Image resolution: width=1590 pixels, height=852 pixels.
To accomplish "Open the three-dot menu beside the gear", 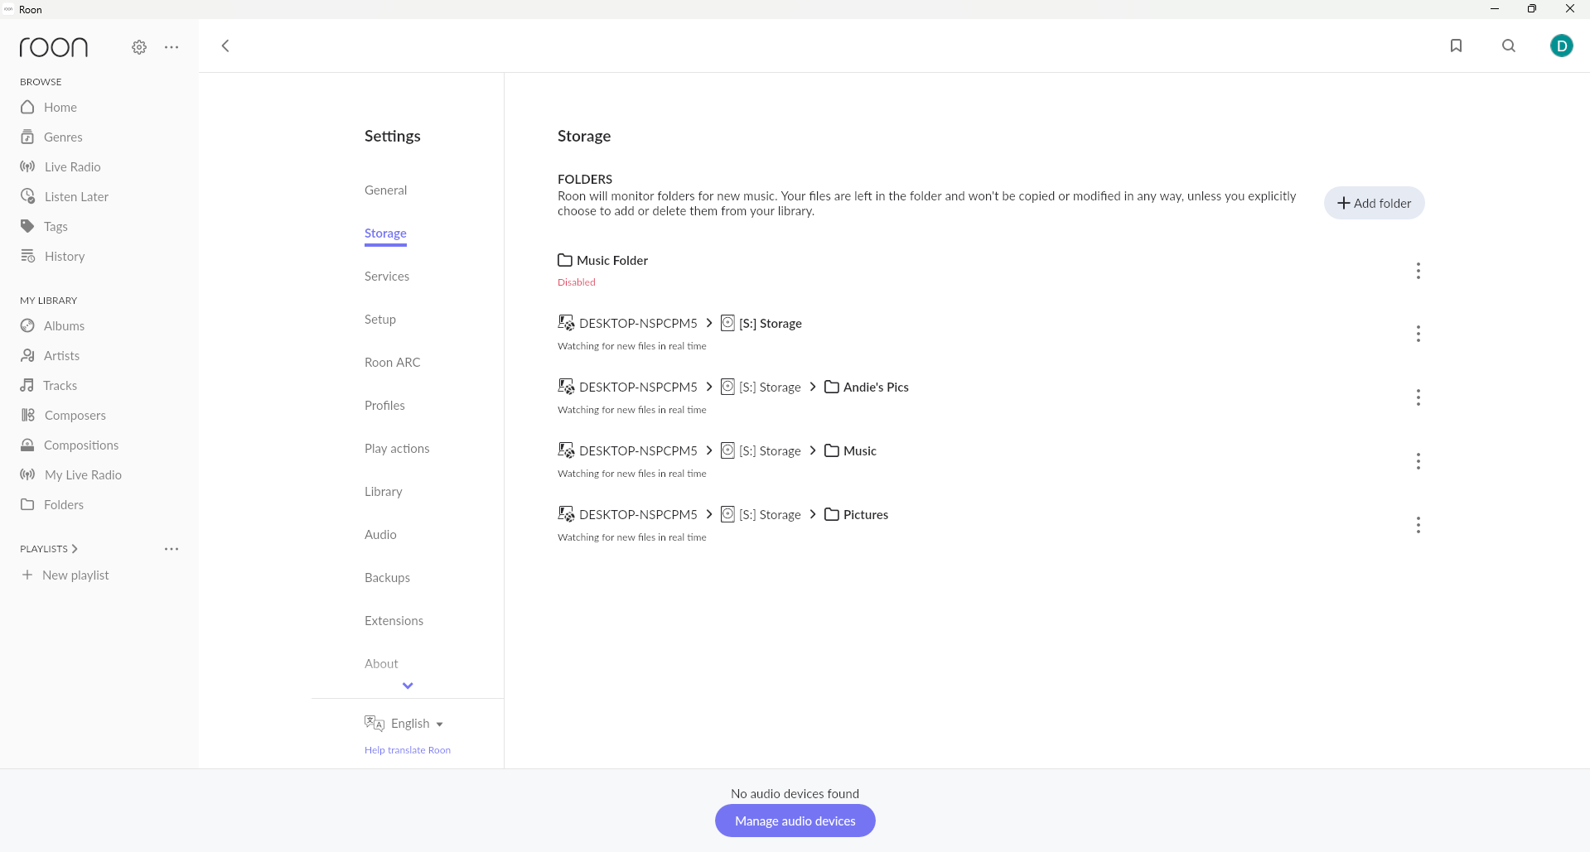I will click(172, 47).
